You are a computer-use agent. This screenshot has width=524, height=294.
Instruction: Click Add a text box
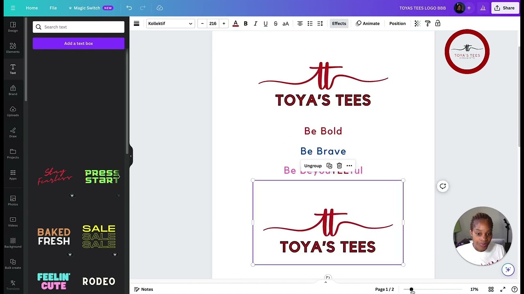pyautogui.click(x=79, y=43)
